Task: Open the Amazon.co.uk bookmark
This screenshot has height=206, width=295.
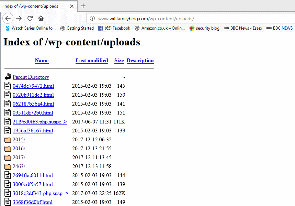Action: 160,28
